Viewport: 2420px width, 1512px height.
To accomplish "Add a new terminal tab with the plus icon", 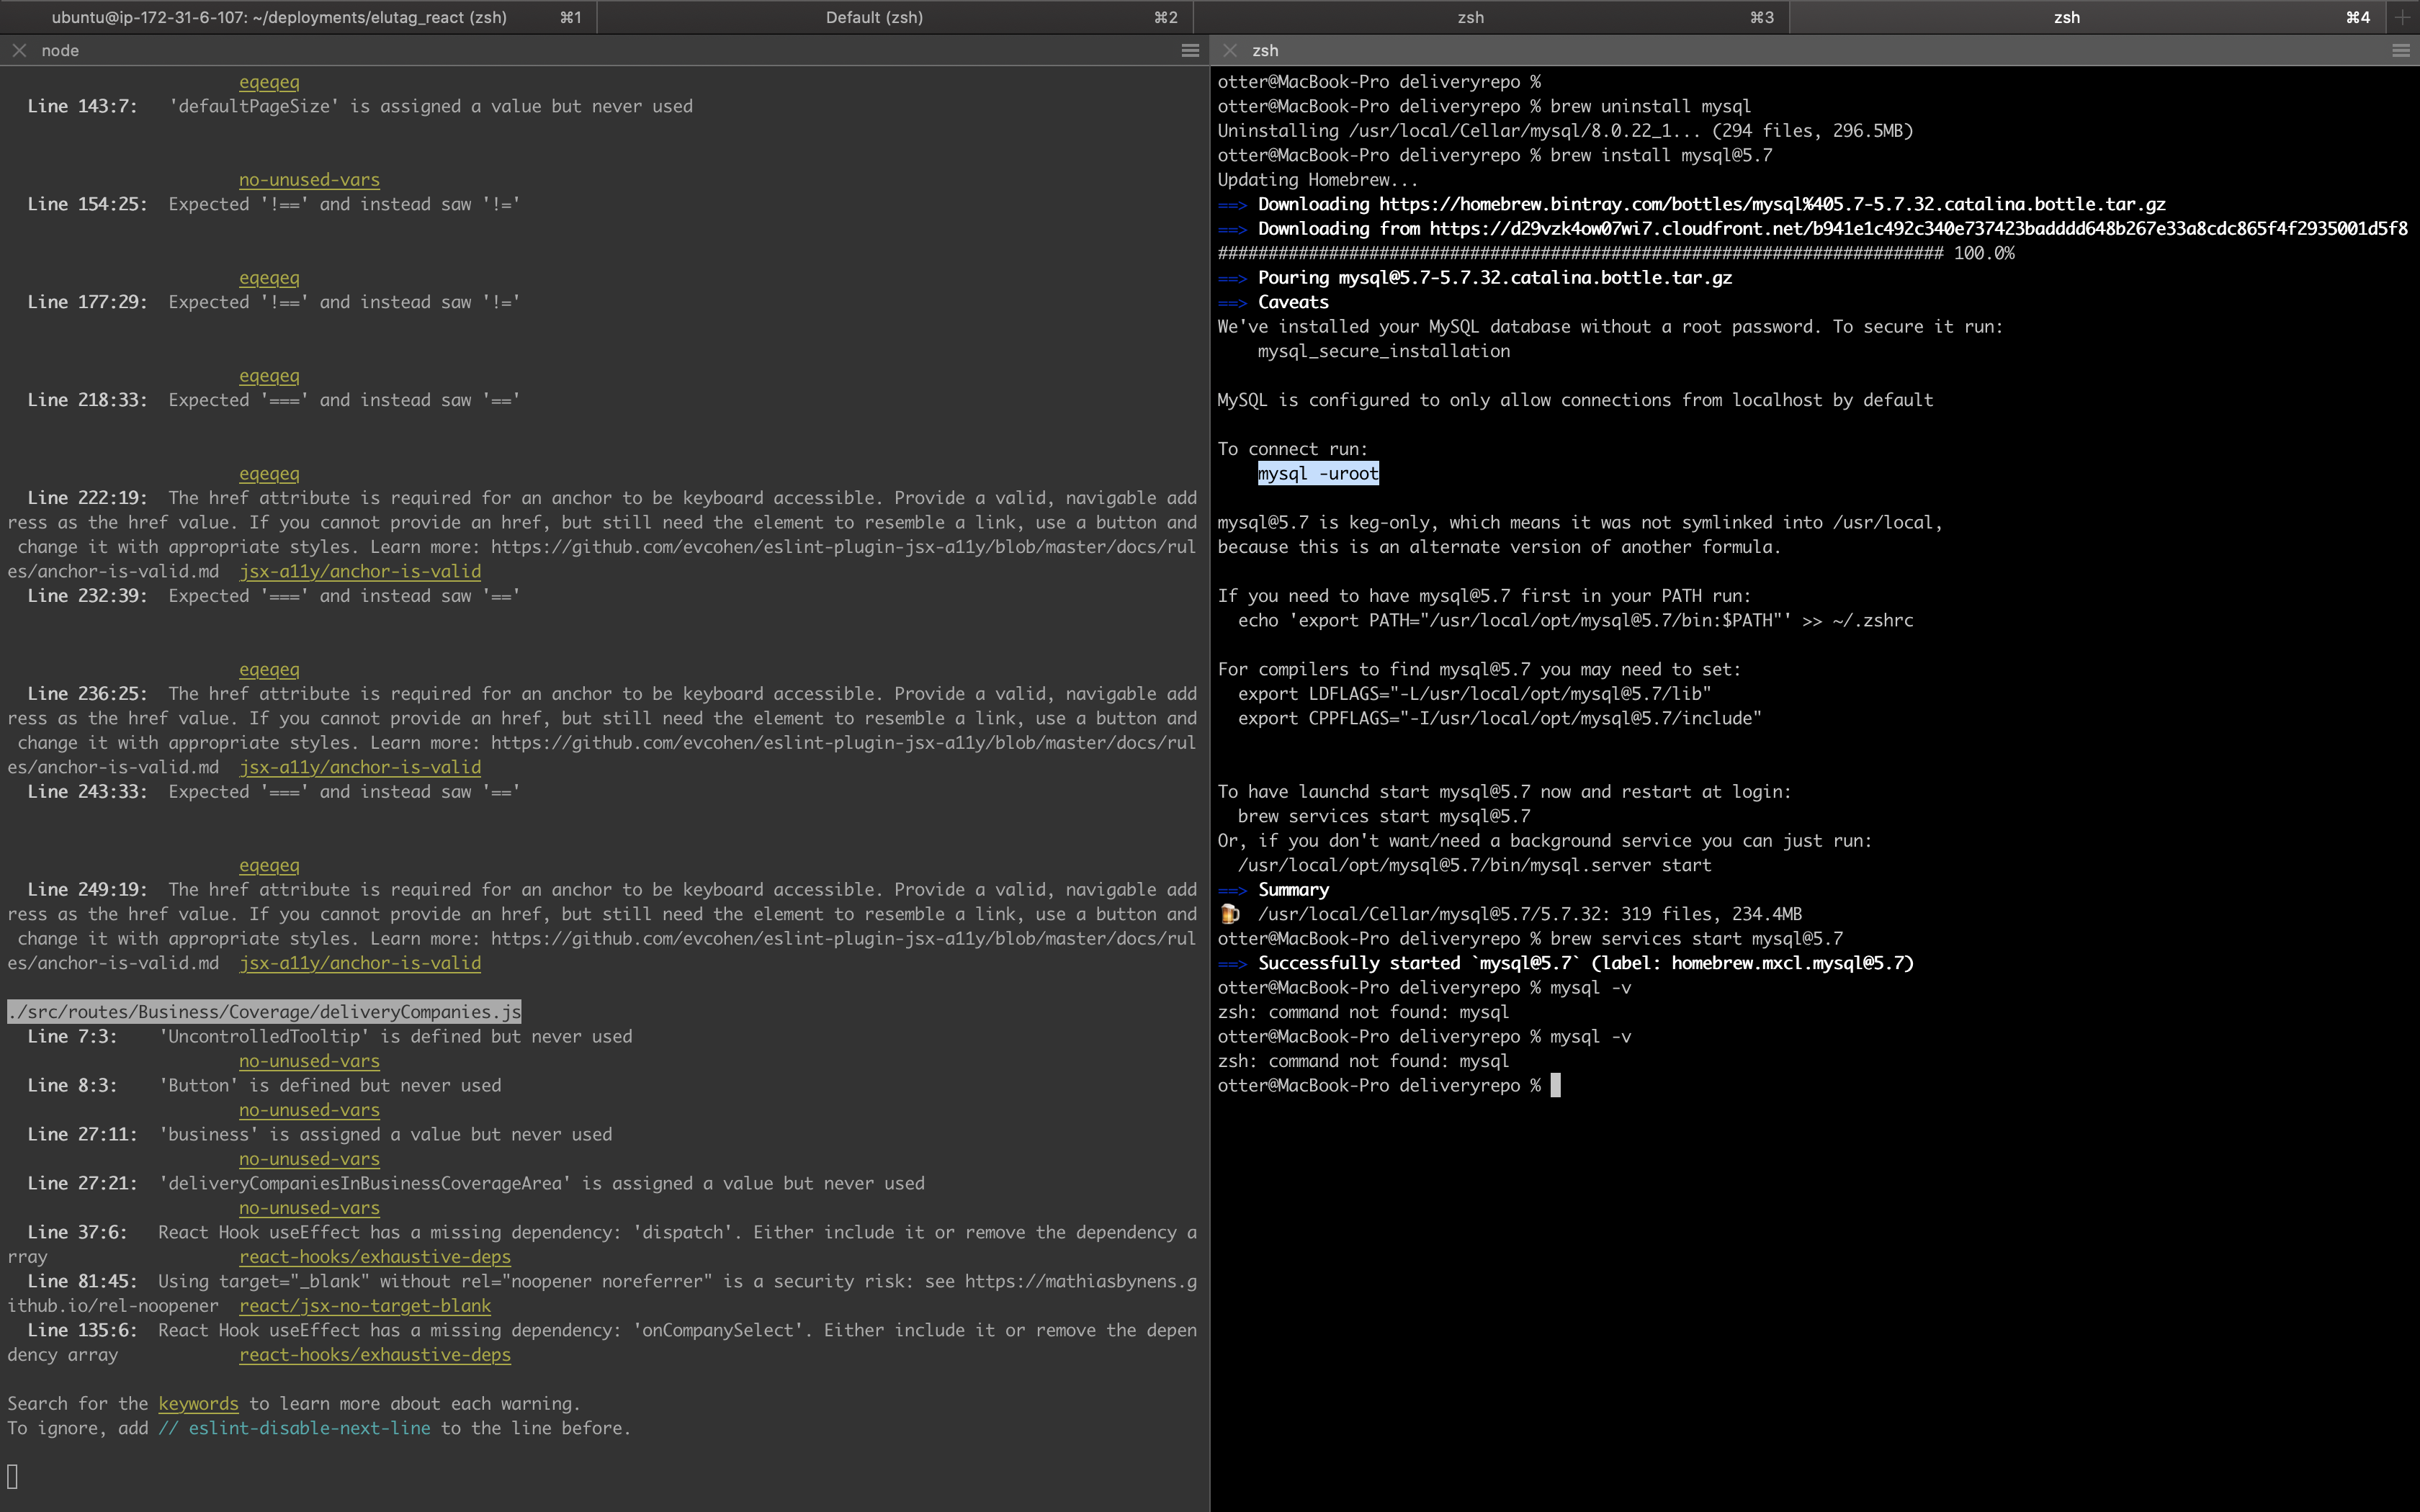I will (x=2402, y=17).
